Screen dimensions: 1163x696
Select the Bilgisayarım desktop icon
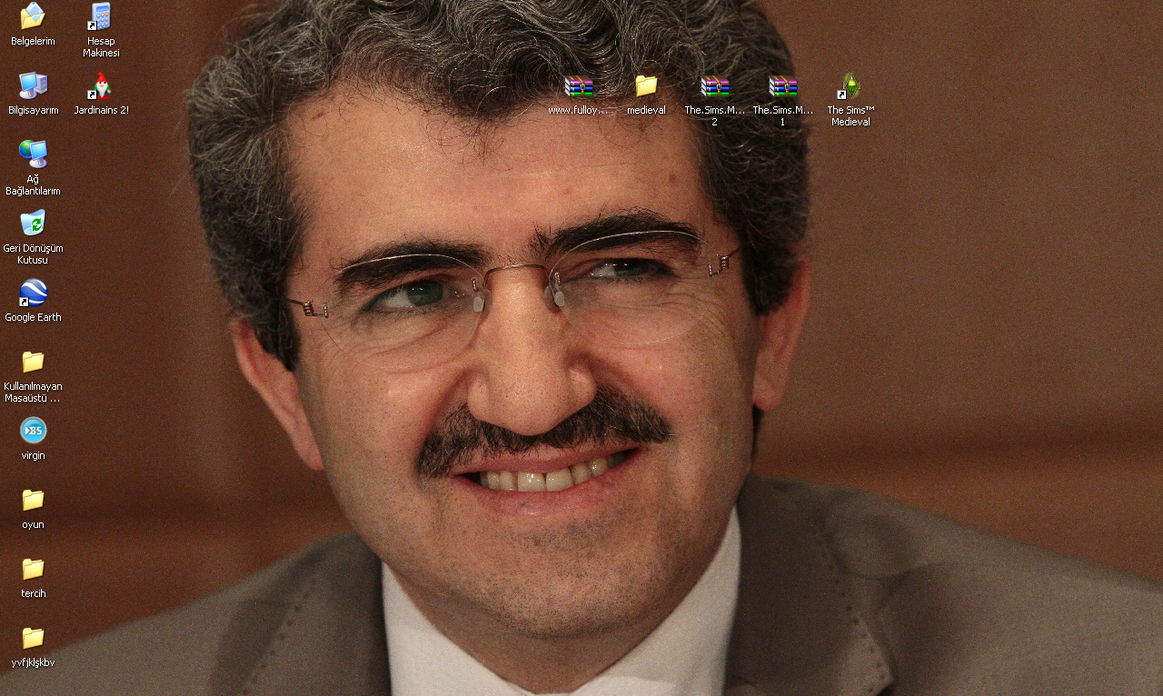pos(33,85)
